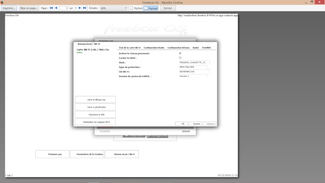Switch to Configuration Réseau tab
The width and height of the screenshot is (325, 183).
click(x=178, y=48)
